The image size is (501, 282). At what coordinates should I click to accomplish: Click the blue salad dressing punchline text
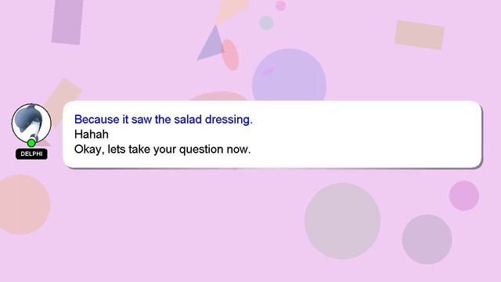pyautogui.click(x=164, y=119)
